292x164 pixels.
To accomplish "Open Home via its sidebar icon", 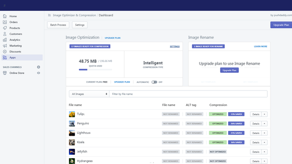I will tap(5, 16).
